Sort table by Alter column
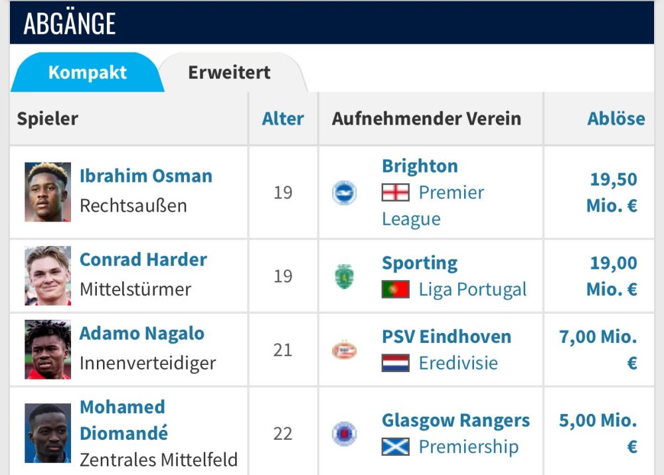 (283, 119)
